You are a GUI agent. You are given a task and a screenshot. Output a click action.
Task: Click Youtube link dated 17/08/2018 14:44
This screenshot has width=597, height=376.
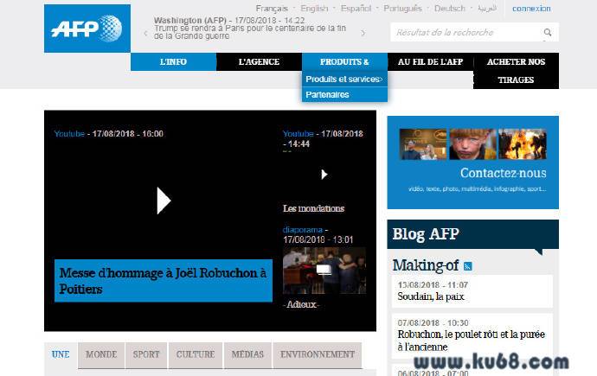tap(298, 134)
